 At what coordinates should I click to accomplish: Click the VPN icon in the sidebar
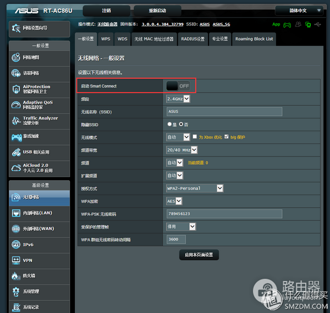(15, 260)
